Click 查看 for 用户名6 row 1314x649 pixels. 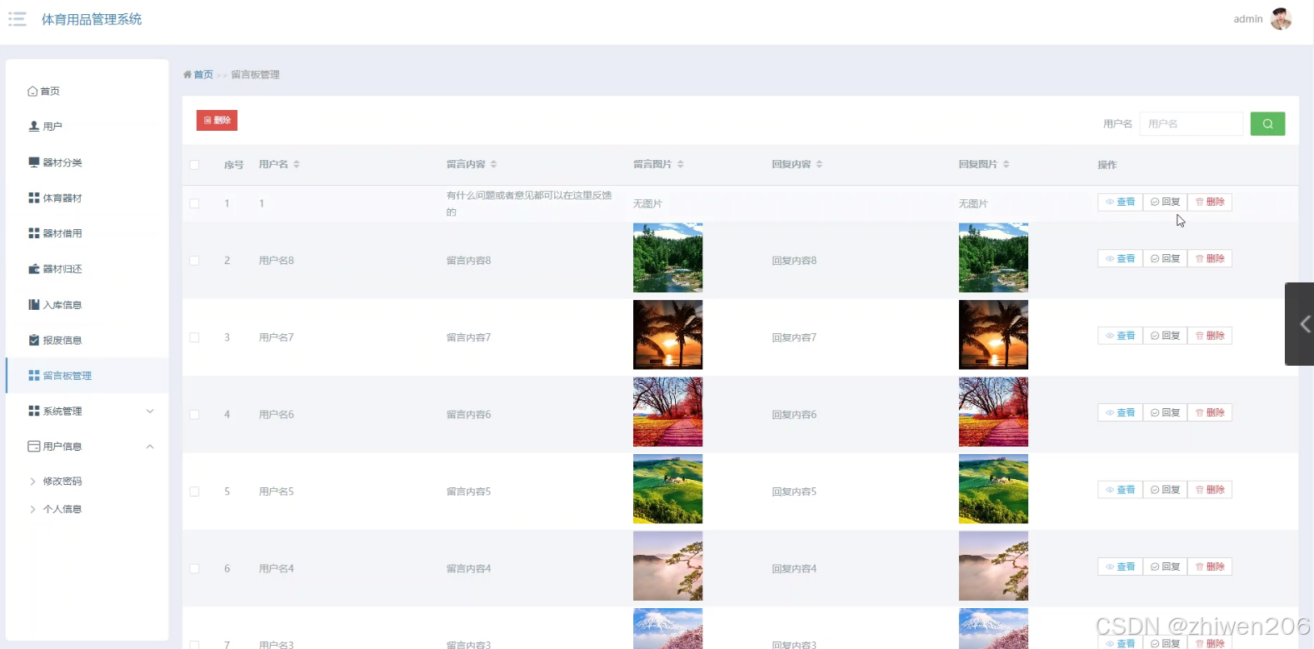1120,413
